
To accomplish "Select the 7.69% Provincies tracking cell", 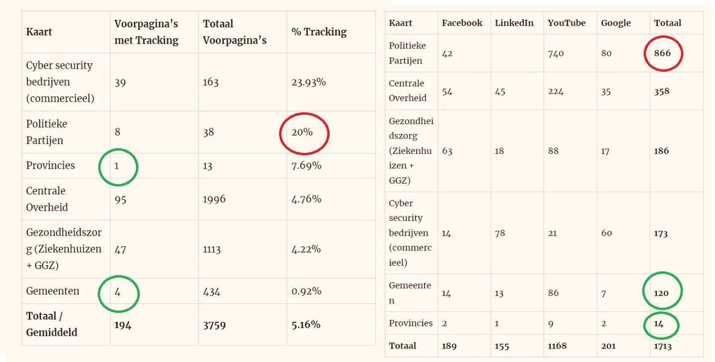I will click(306, 165).
